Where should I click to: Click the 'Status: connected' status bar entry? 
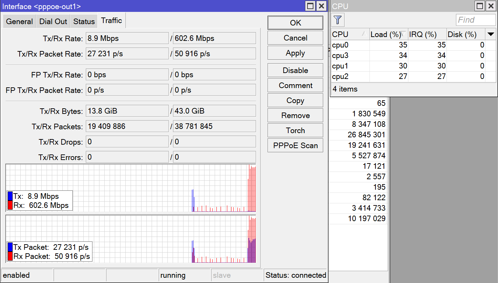[296, 275]
